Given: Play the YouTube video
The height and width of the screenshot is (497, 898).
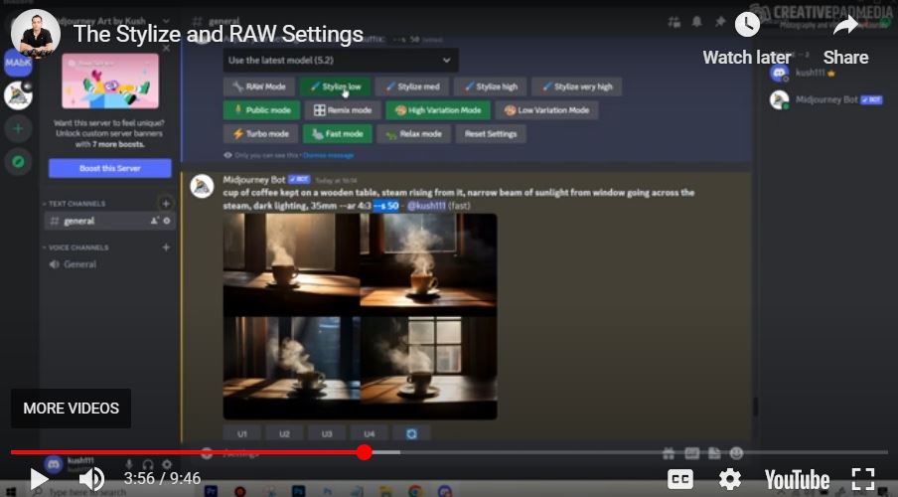Looking at the screenshot, I should point(39,479).
